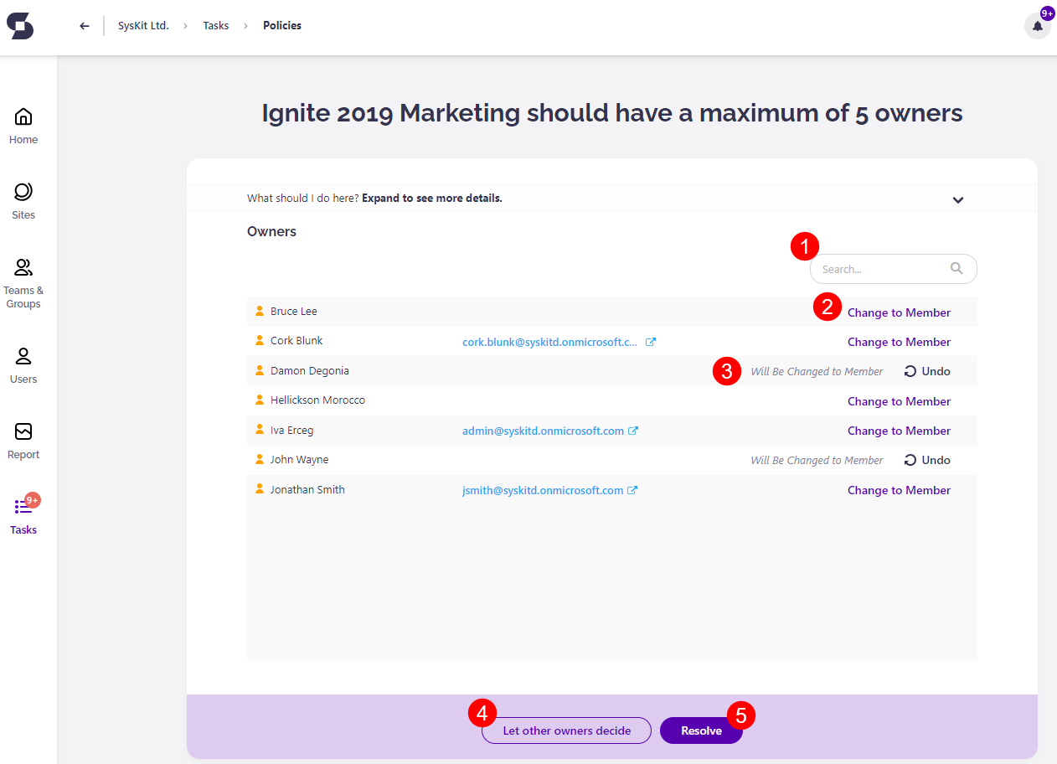Click the search magnifier icon
This screenshot has height=764, width=1057.
click(956, 269)
